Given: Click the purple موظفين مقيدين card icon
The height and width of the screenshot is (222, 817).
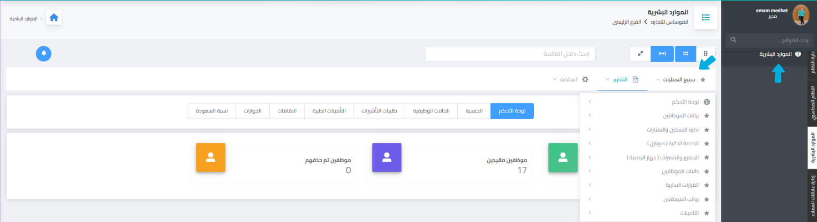Looking at the screenshot, I should click(x=386, y=158).
